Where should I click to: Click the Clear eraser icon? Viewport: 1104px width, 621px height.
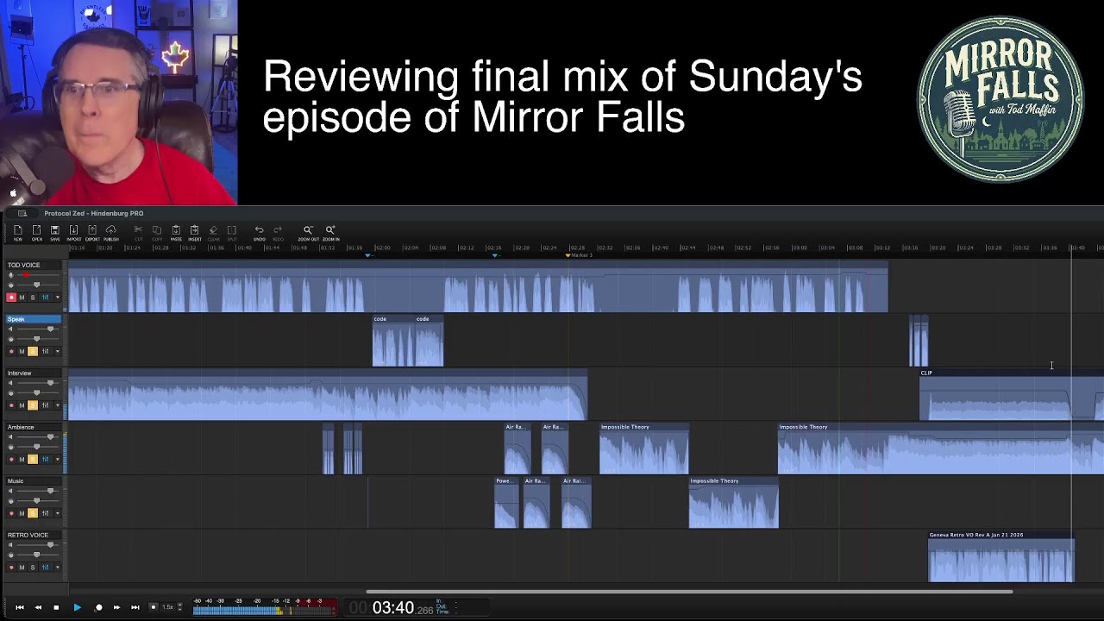(213, 230)
